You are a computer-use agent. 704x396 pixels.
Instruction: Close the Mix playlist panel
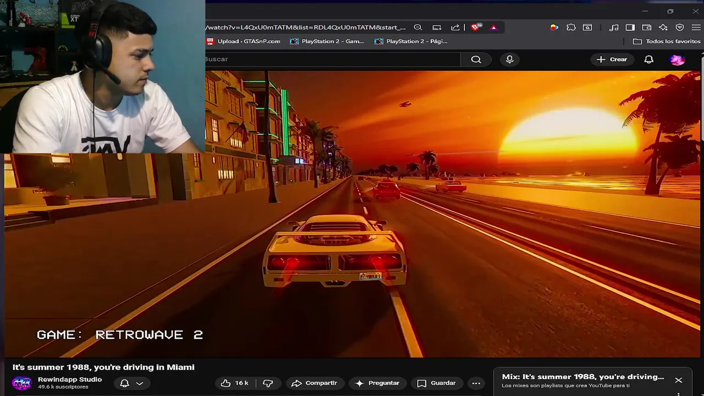click(679, 380)
